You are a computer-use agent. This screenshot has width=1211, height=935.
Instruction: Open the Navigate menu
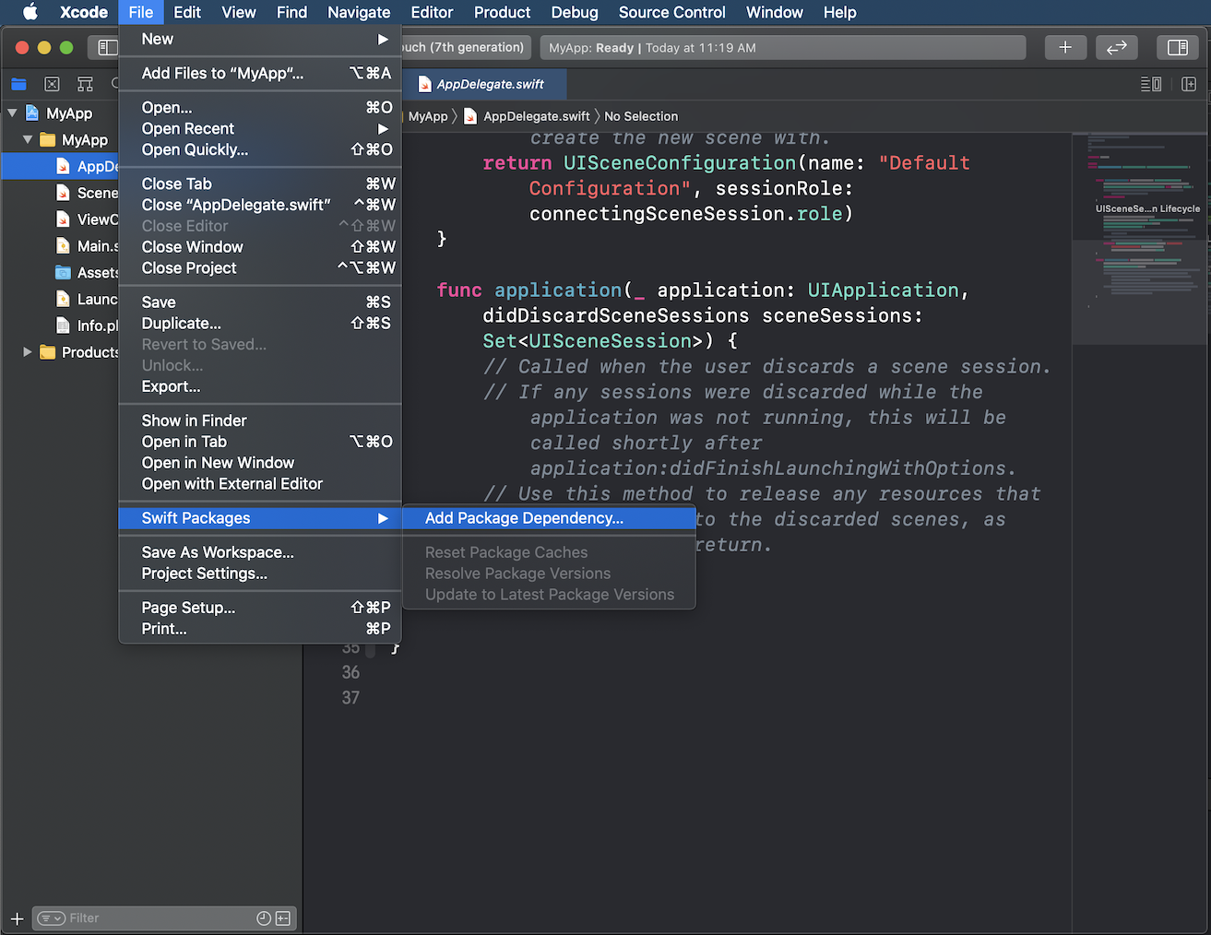[359, 12]
